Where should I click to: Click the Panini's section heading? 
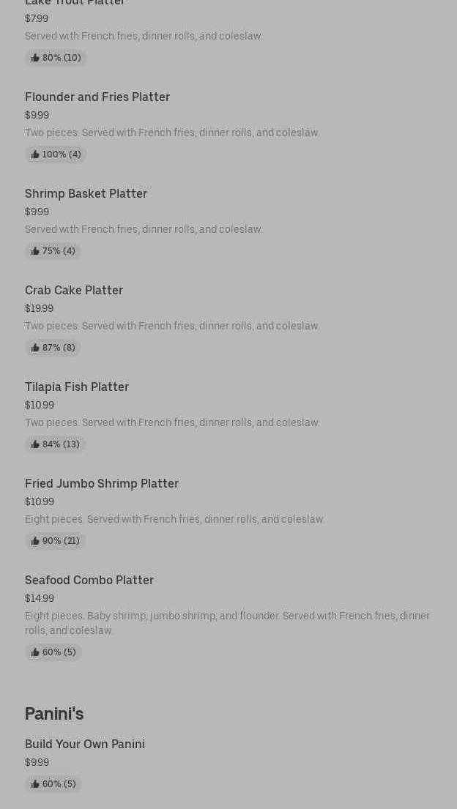54,713
